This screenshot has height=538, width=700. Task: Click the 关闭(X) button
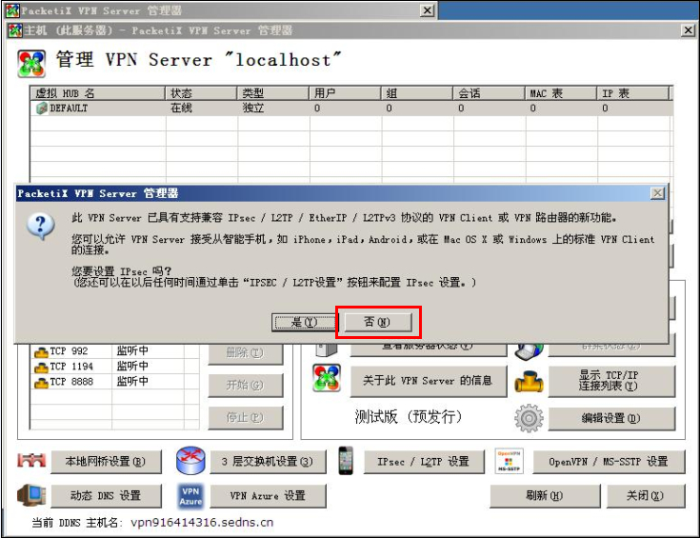click(645, 495)
